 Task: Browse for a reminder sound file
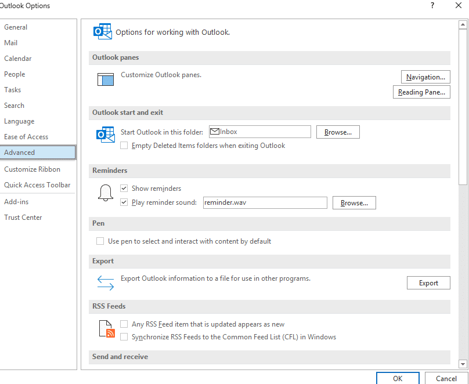pyautogui.click(x=354, y=203)
